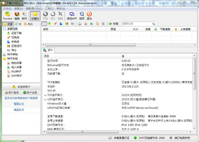
Task: Switch to the IE sidebar tab
Action: (x=18, y=24)
